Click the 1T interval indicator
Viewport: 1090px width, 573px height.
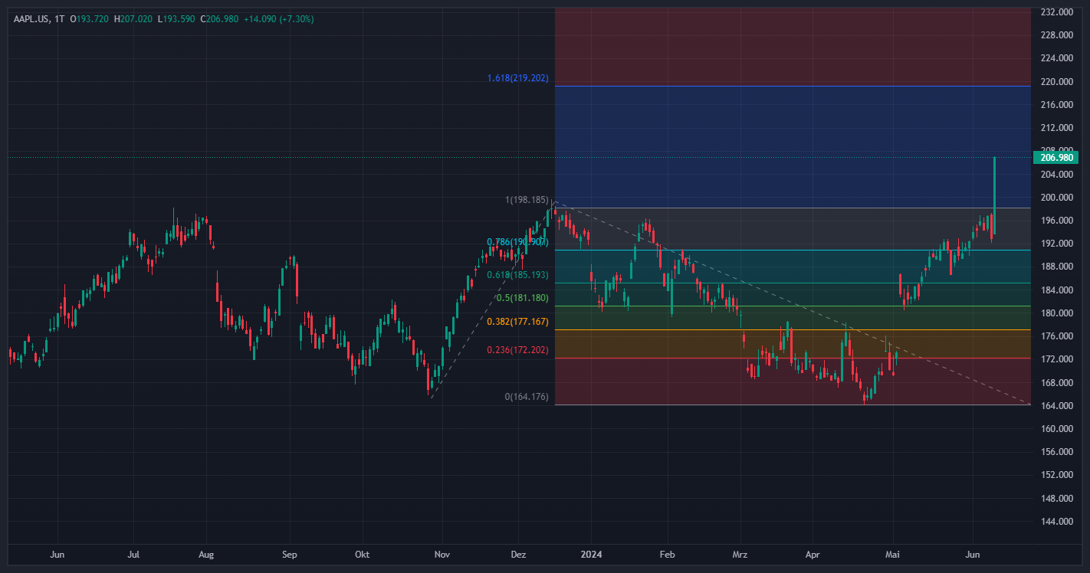58,18
